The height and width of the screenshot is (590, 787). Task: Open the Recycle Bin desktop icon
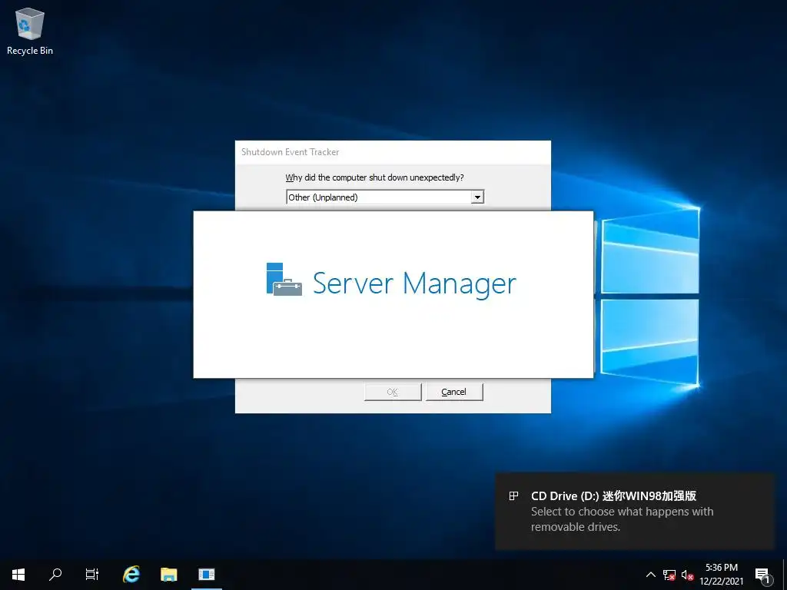coord(30,31)
